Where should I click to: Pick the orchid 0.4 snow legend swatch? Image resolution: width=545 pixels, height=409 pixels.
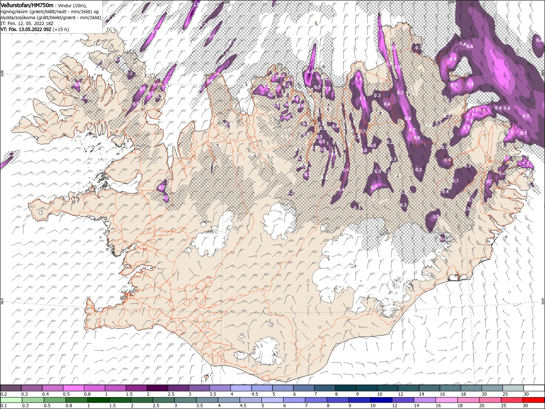pyautogui.click(x=52, y=388)
